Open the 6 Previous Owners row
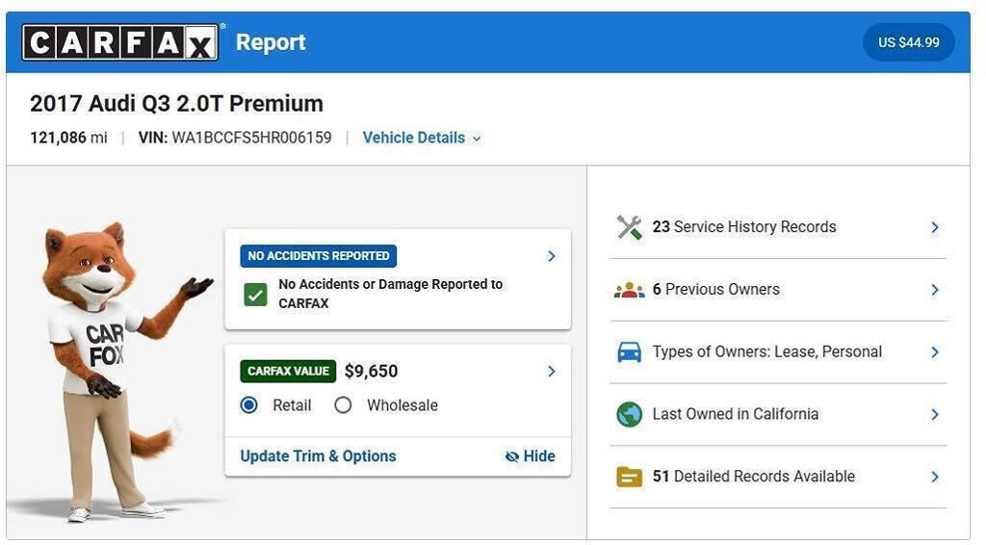Screen dimensions: 986x545 pyautogui.click(x=778, y=290)
